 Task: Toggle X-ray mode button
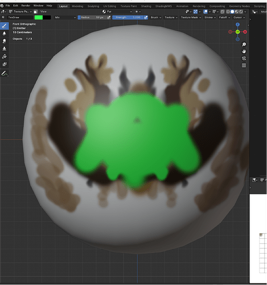[223, 12]
